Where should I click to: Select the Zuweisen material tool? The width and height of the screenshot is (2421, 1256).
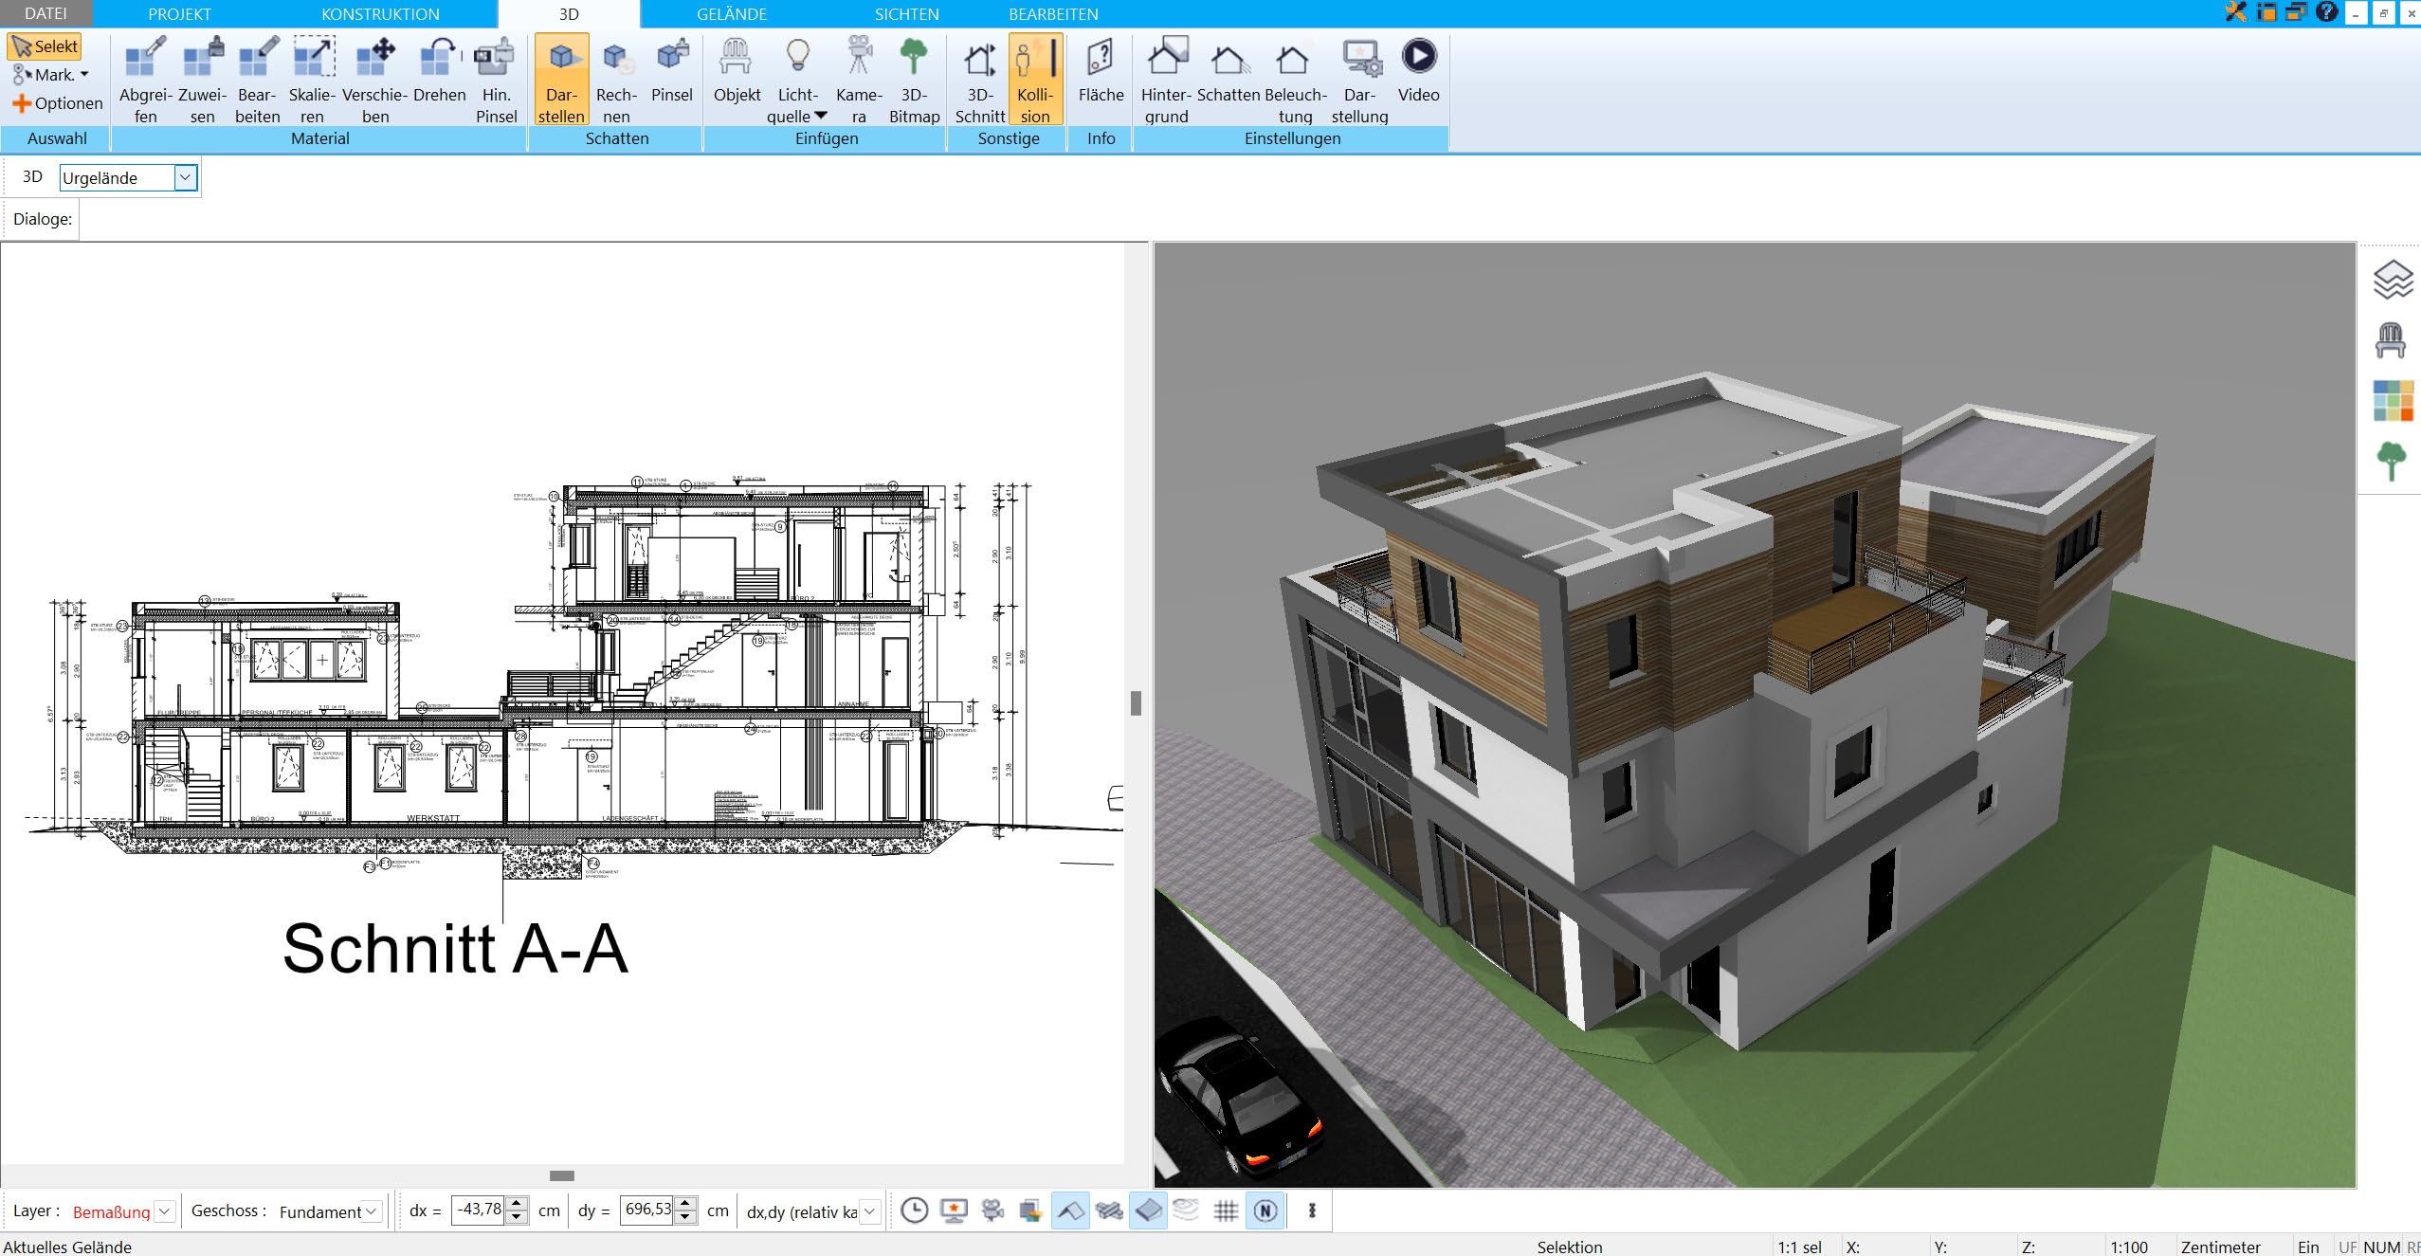202,80
